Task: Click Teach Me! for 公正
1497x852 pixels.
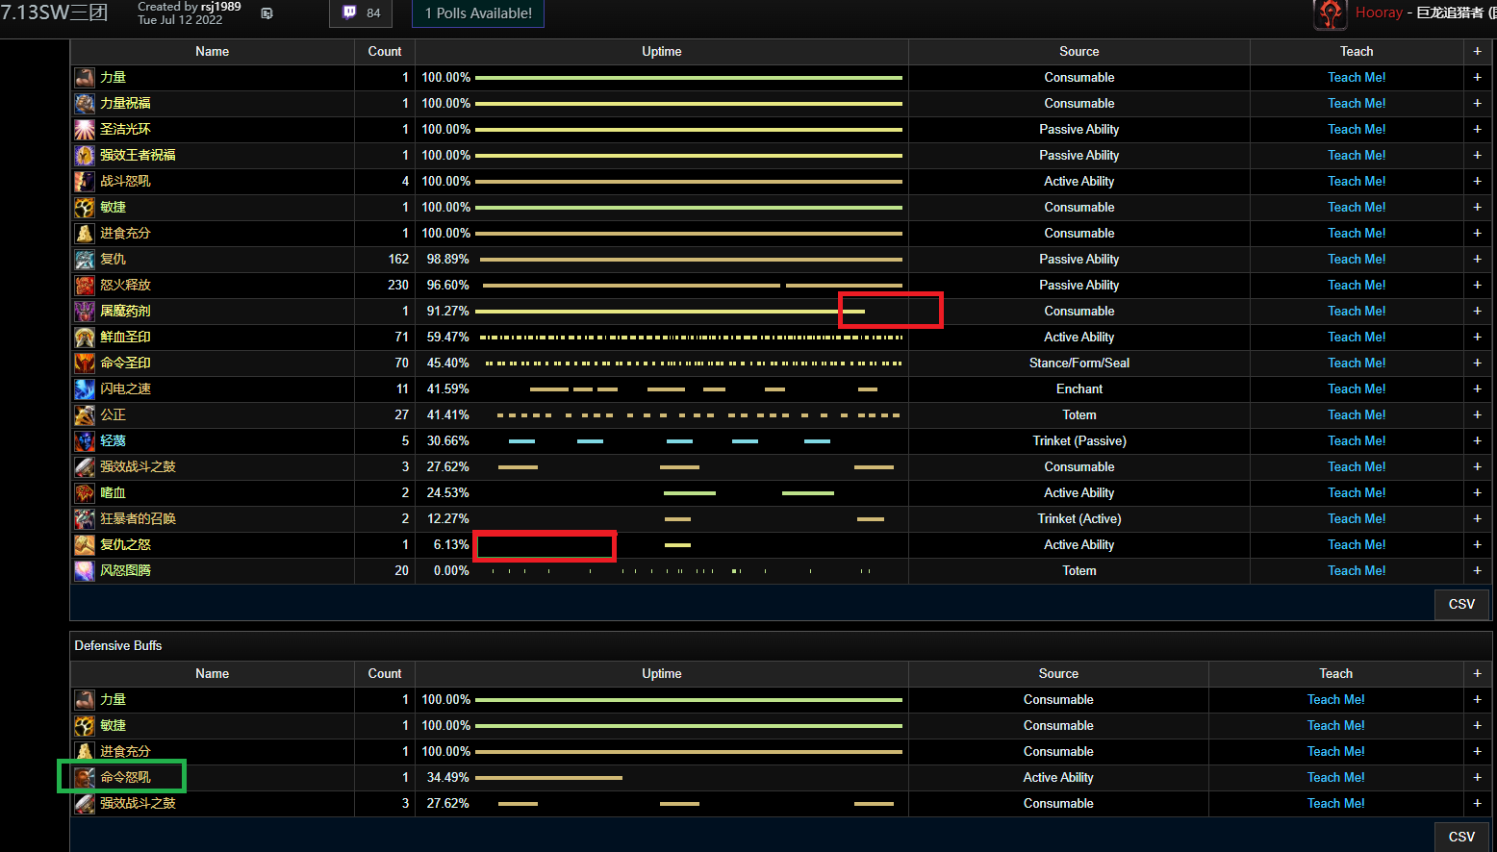Action: [x=1357, y=414]
